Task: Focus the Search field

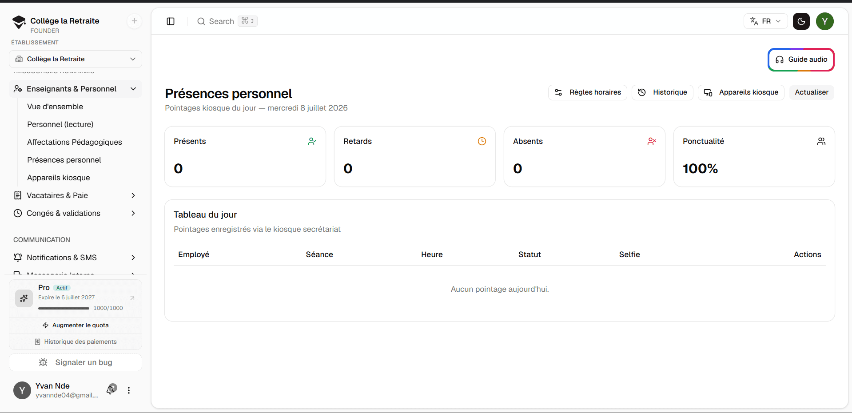Action: pyautogui.click(x=227, y=21)
